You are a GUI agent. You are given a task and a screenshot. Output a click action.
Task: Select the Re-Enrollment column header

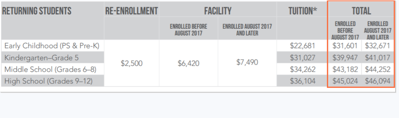tap(131, 11)
